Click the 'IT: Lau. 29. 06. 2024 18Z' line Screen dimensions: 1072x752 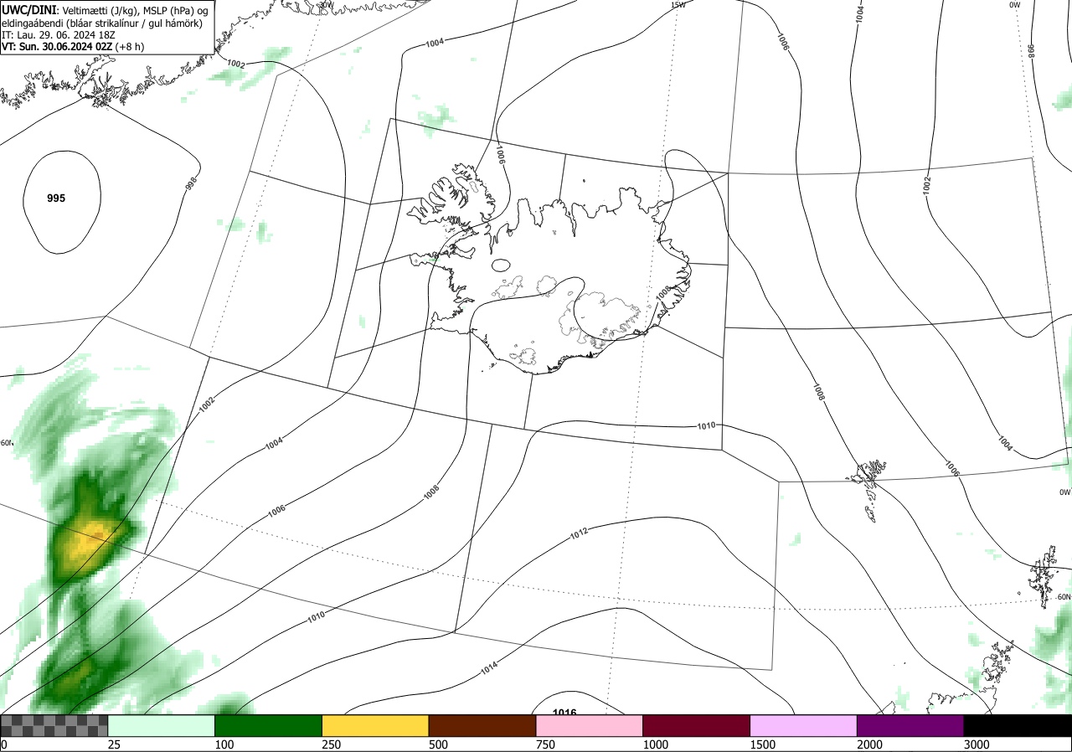click(x=59, y=35)
